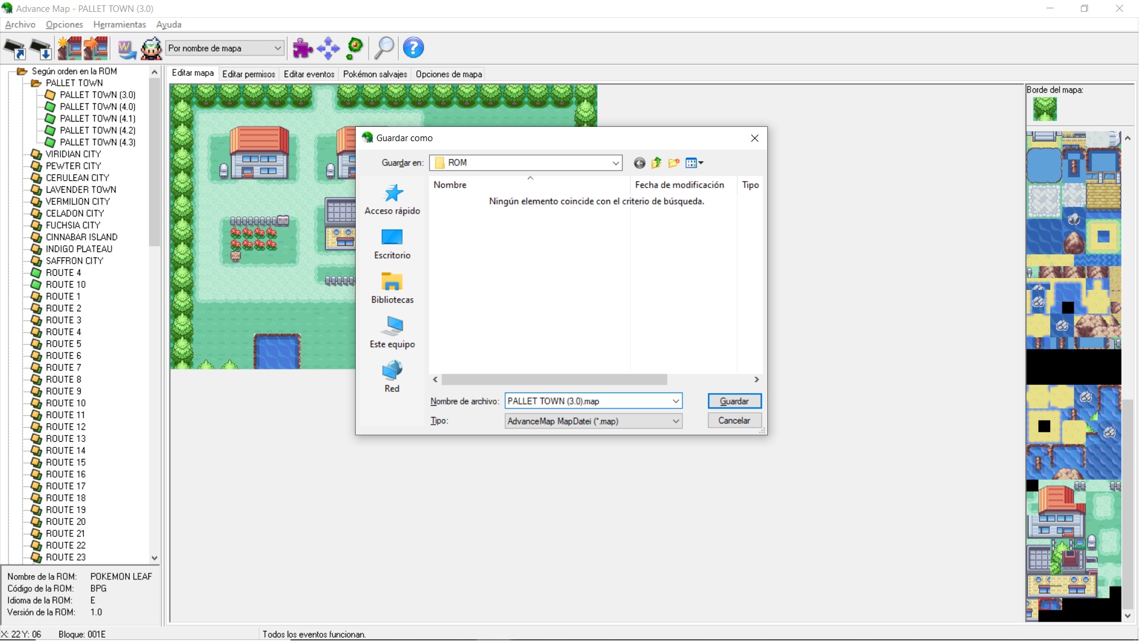Screen dimensions: 1142x644
Task: Click the purple puzzle piece block editor icon
Action: [302, 48]
